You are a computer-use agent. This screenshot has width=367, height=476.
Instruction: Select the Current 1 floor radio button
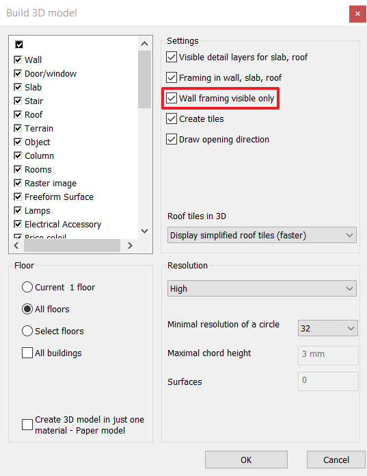click(27, 287)
